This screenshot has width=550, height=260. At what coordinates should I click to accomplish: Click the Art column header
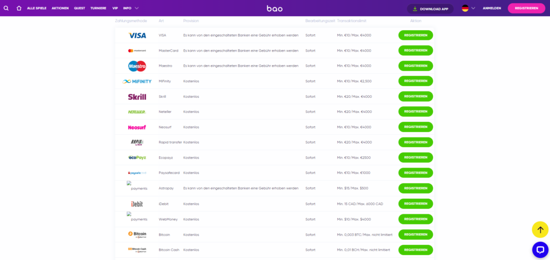click(161, 21)
